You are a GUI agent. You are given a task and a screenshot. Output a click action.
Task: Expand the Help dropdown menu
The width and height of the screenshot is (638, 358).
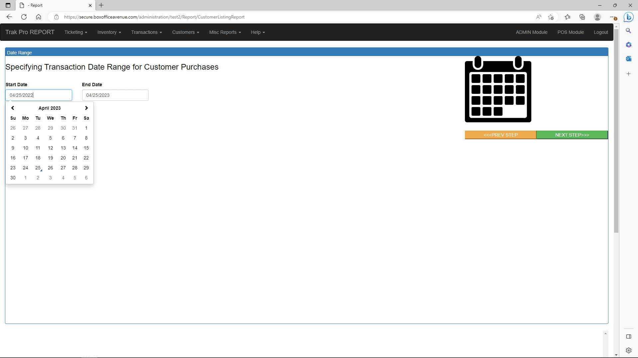click(x=258, y=32)
